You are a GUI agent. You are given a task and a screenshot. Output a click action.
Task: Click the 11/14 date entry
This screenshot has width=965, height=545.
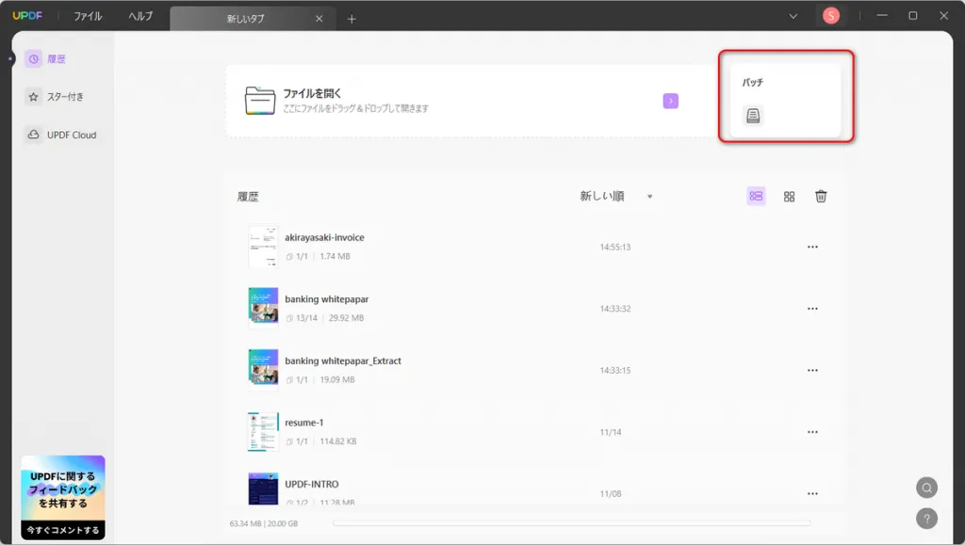611,432
